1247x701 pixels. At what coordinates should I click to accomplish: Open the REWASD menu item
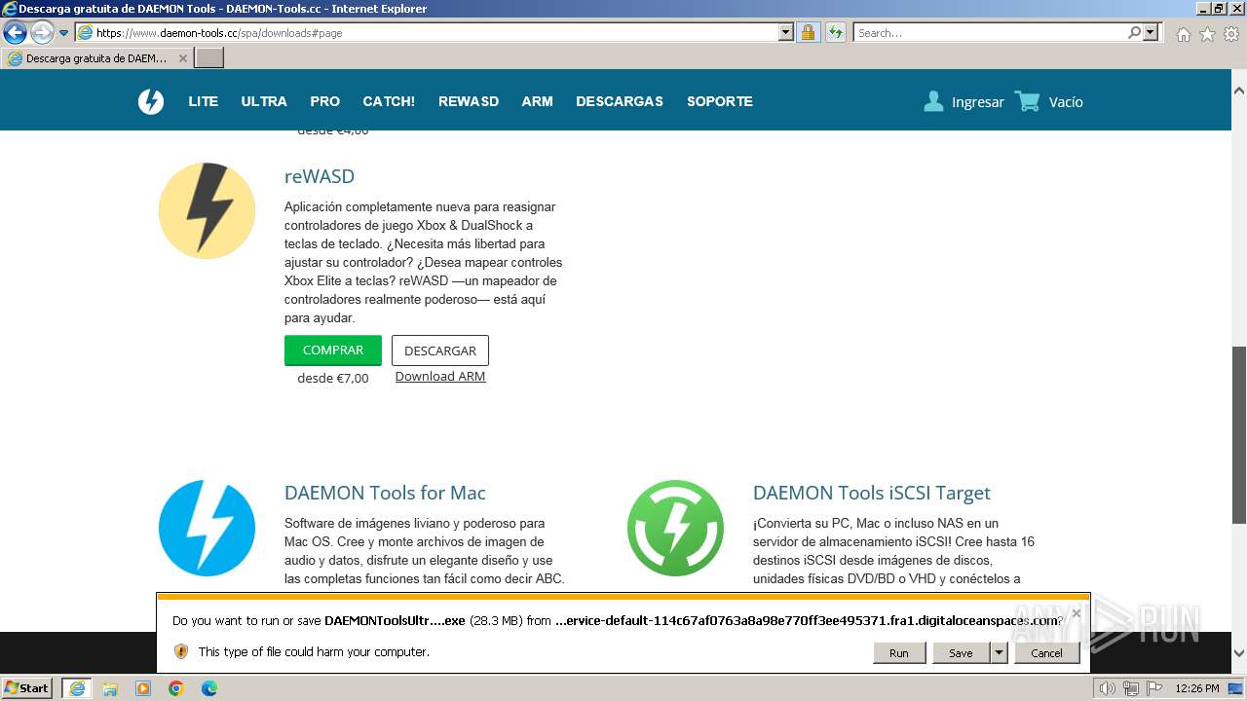coord(469,101)
